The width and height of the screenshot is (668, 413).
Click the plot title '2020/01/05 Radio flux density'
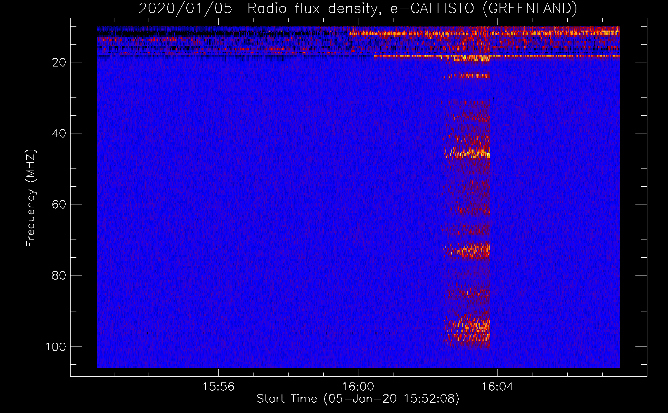click(x=358, y=8)
